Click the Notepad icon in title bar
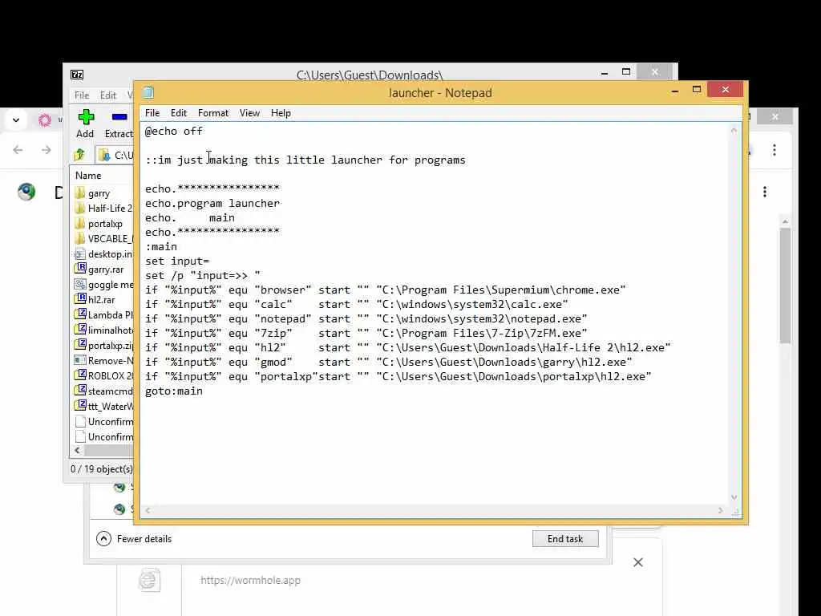The width and height of the screenshot is (821, 616). (x=148, y=93)
